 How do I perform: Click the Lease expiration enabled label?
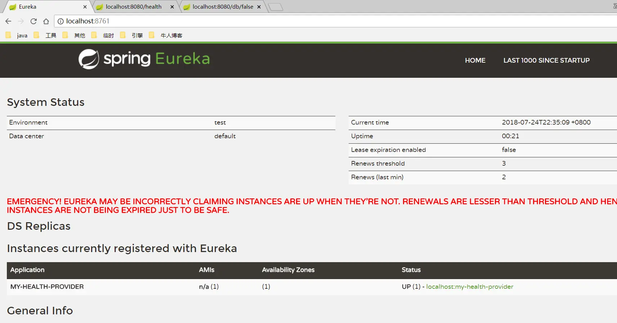pos(388,150)
